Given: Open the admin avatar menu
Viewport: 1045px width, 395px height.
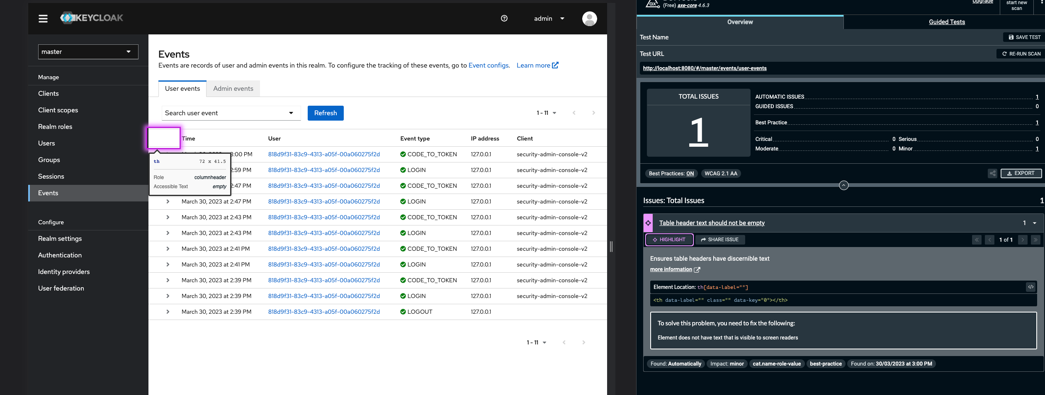Looking at the screenshot, I should point(589,18).
